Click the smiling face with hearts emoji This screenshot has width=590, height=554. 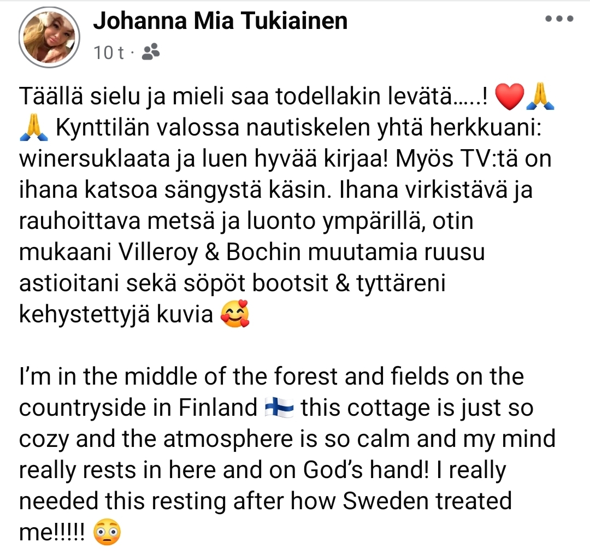(234, 315)
